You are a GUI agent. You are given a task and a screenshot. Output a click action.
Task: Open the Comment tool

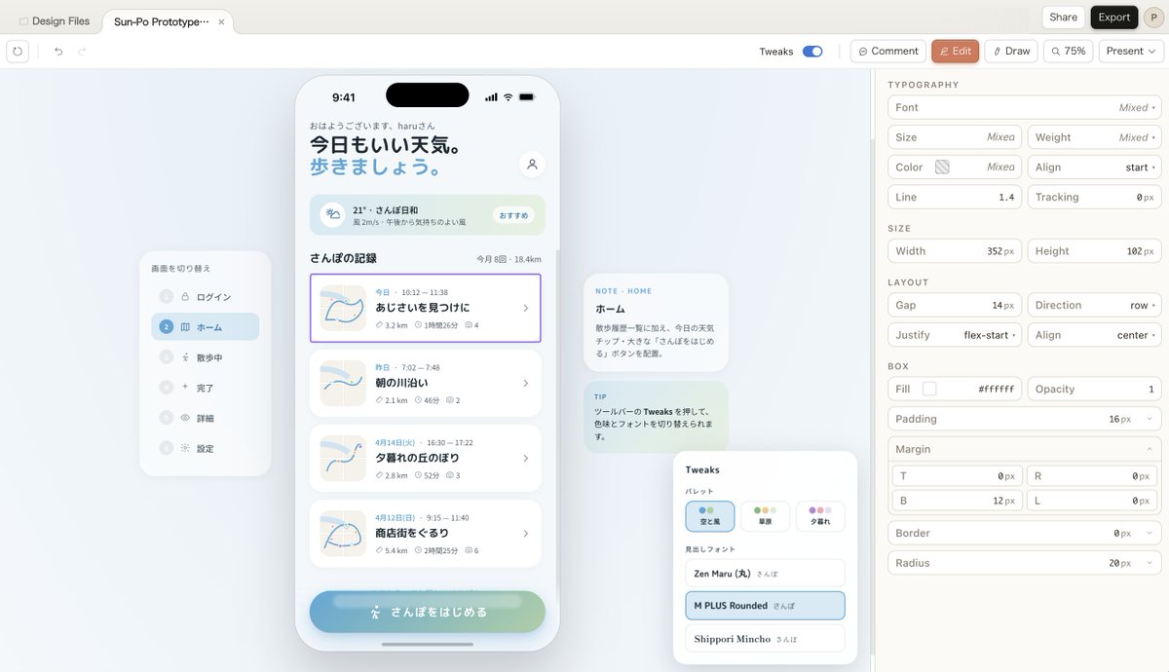click(x=887, y=50)
